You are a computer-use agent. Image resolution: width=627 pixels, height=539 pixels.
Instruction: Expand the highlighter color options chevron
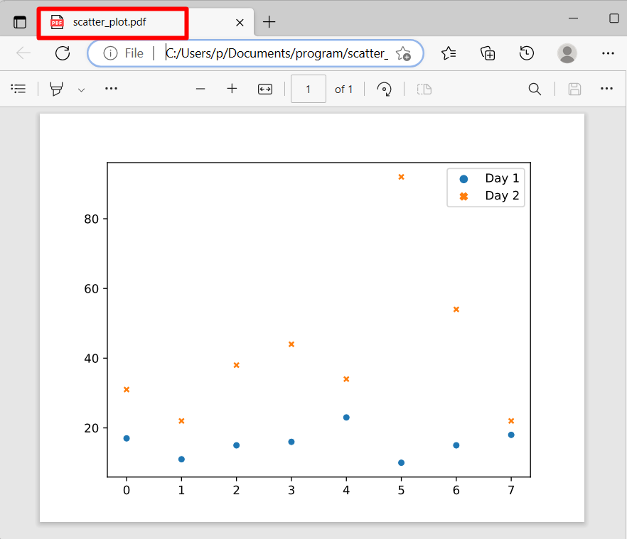click(81, 89)
